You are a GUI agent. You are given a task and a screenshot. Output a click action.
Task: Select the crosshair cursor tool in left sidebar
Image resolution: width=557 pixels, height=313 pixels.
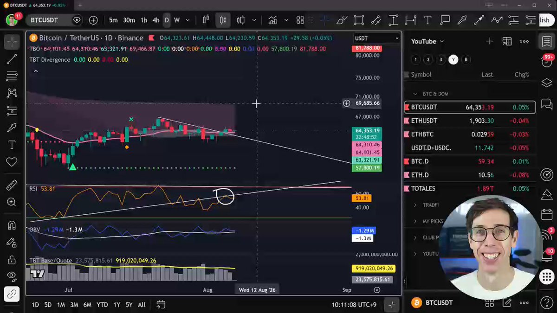tap(12, 42)
